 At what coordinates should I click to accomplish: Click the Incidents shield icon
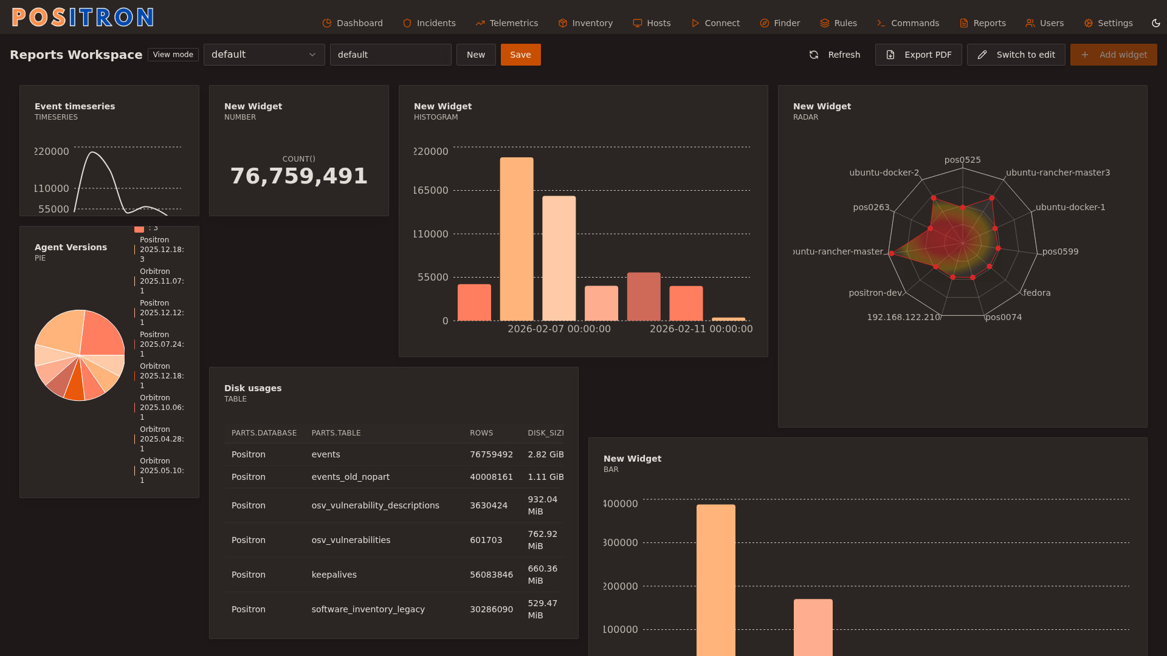(407, 23)
